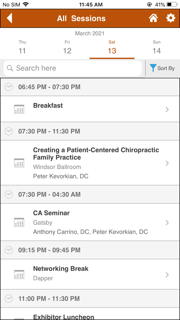This screenshot has width=180, height=320.
Task: Open the Sort By options
Action: point(165,68)
